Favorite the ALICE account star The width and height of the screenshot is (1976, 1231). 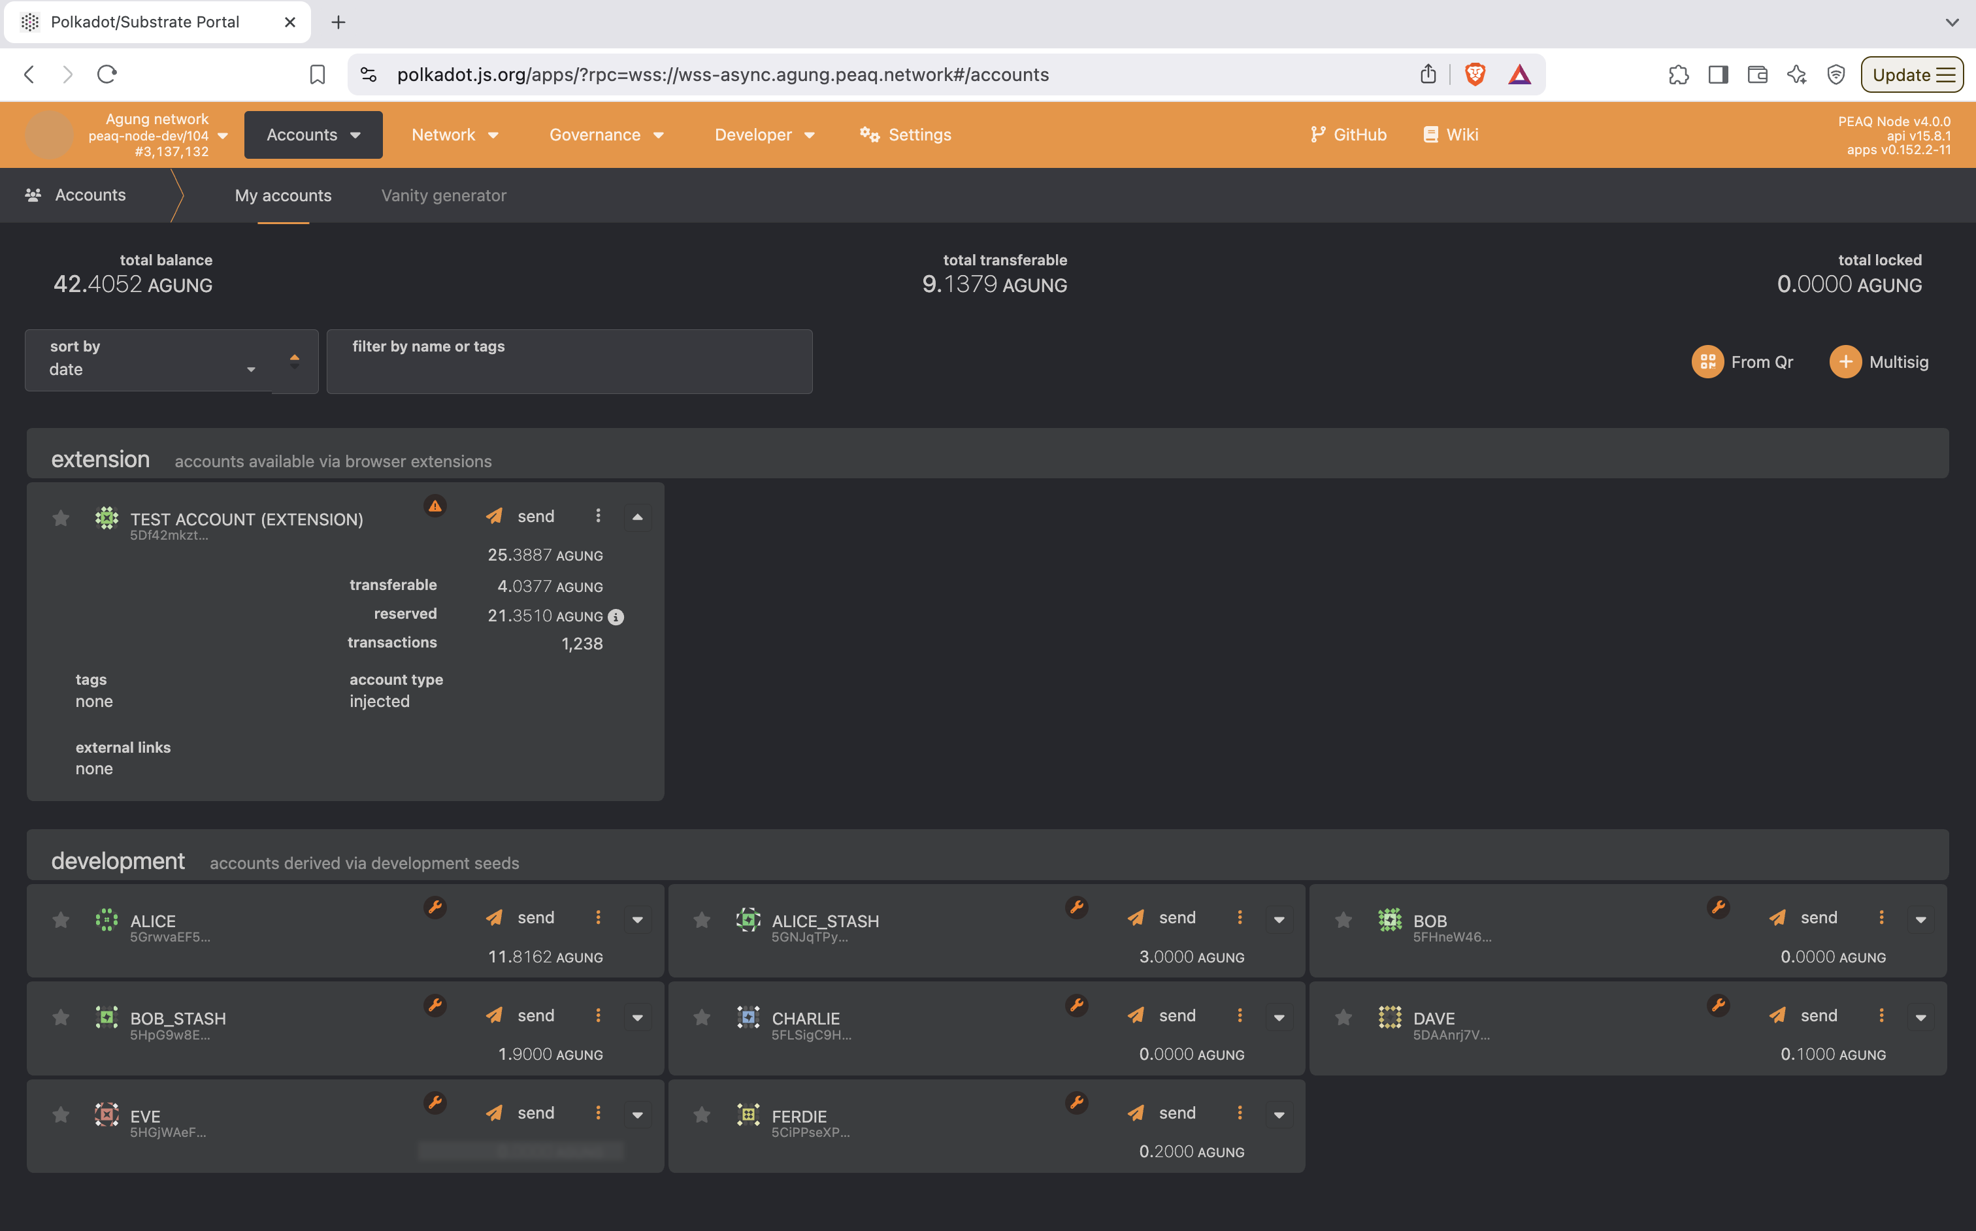tap(61, 920)
